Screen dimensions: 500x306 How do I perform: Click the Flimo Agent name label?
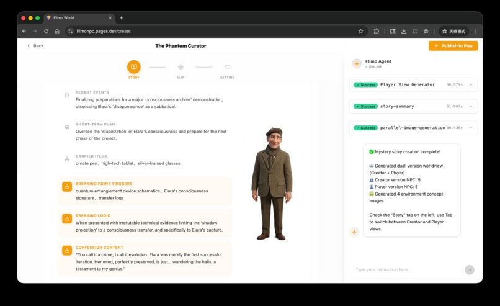(378, 61)
